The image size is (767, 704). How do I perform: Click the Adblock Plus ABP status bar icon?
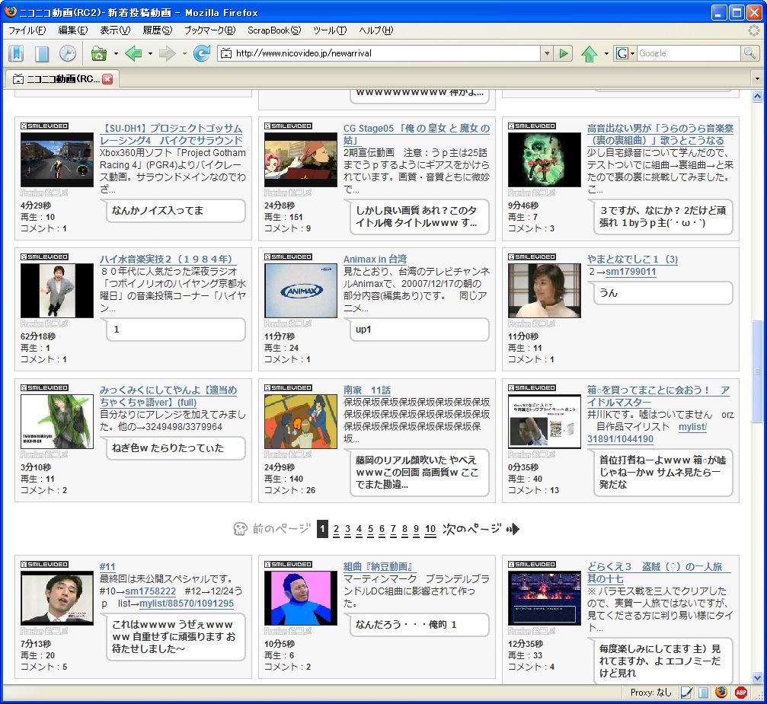point(741,693)
